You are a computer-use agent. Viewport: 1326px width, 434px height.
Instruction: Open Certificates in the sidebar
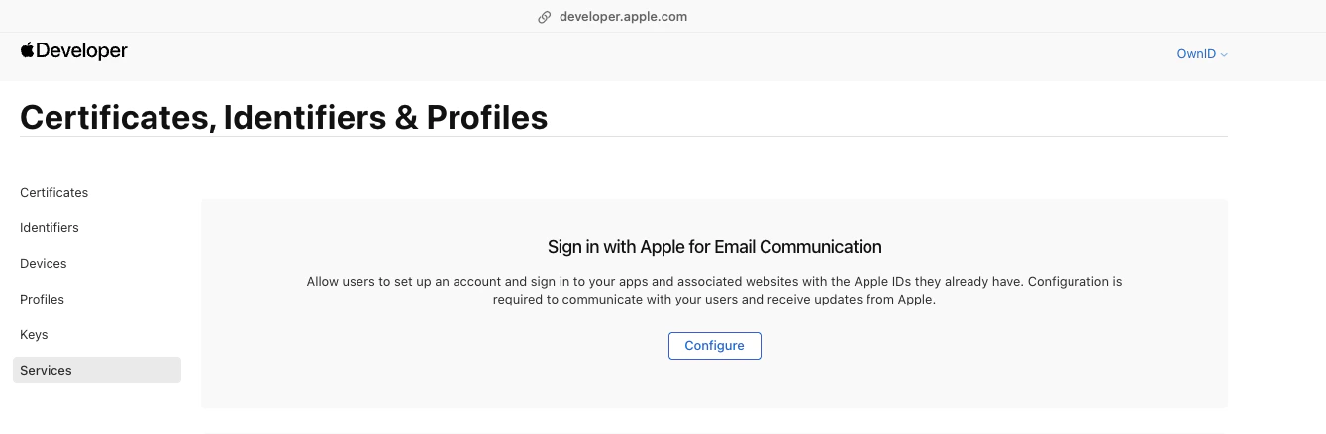54,193
